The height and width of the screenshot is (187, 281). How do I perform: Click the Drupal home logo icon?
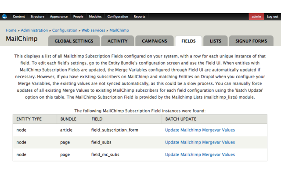click(4, 17)
